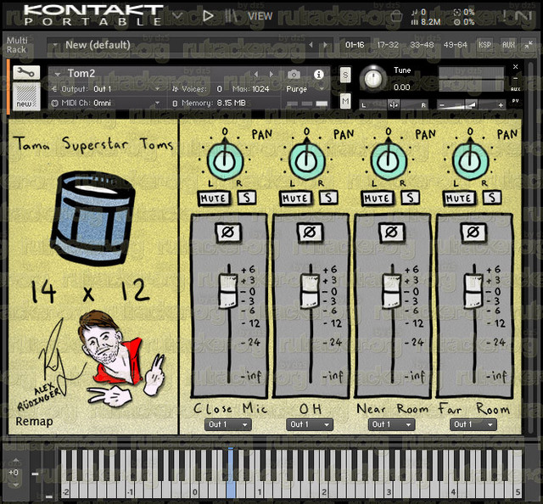Screen dimensions: 543x504
Task: Shift keyboard octave up arrow above +0
Action: (x=15, y=461)
